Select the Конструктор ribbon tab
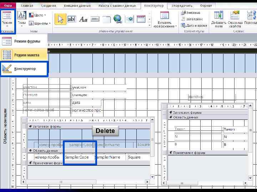Screen dimensions: 257x192 pos(154,6)
